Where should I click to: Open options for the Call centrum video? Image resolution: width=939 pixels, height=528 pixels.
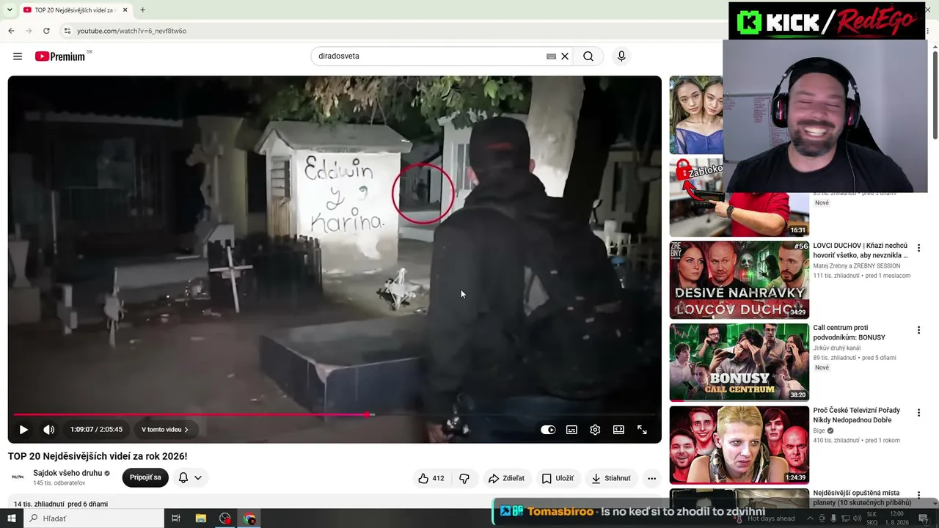[x=918, y=331]
